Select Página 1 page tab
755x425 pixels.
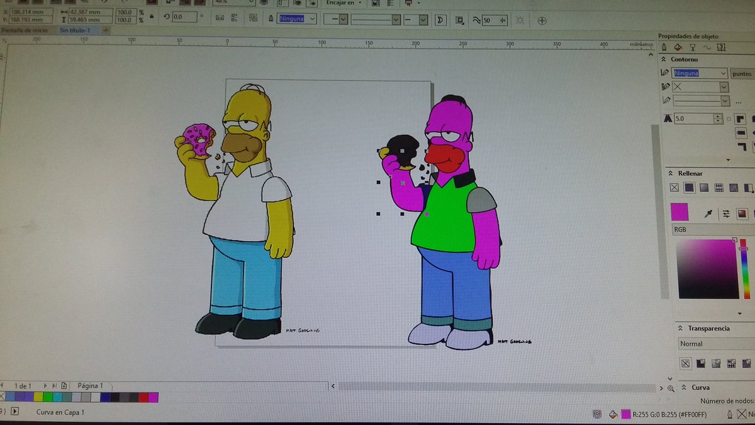coord(90,385)
